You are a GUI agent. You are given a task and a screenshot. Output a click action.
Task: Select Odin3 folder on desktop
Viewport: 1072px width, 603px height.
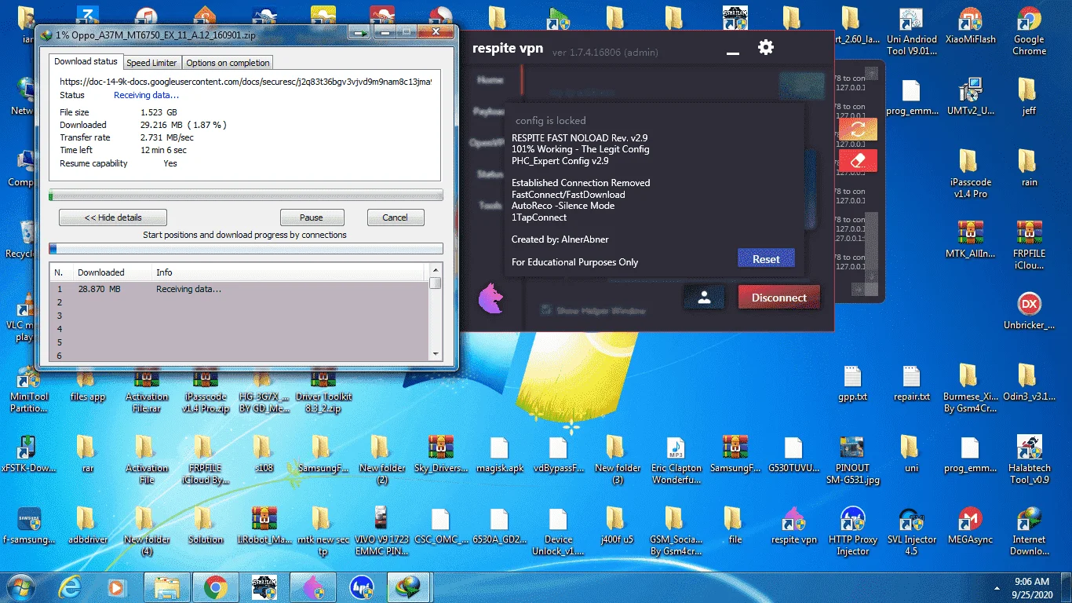pos(1029,383)
